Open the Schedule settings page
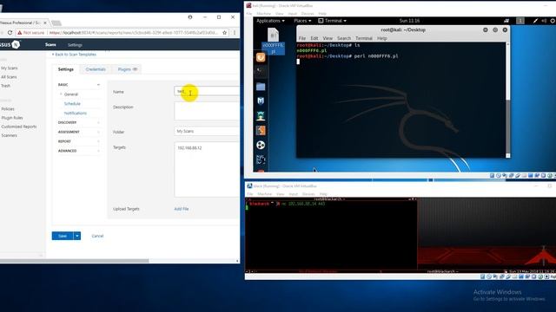 click(x=72, y=104)
